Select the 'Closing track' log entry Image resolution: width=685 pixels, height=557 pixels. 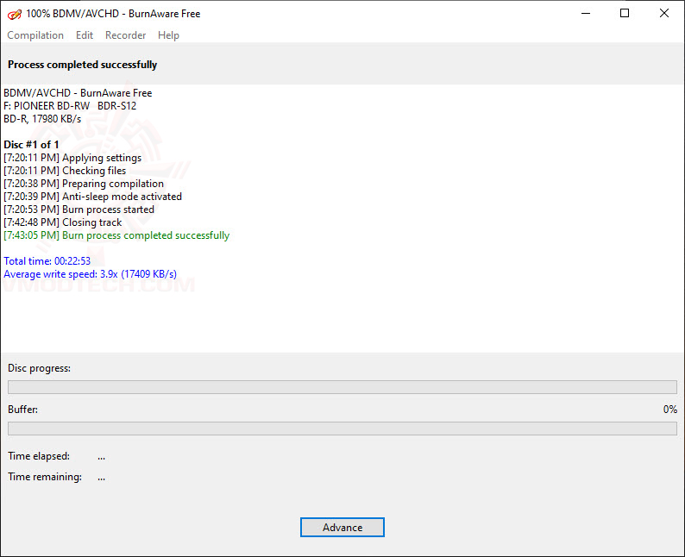63,222
